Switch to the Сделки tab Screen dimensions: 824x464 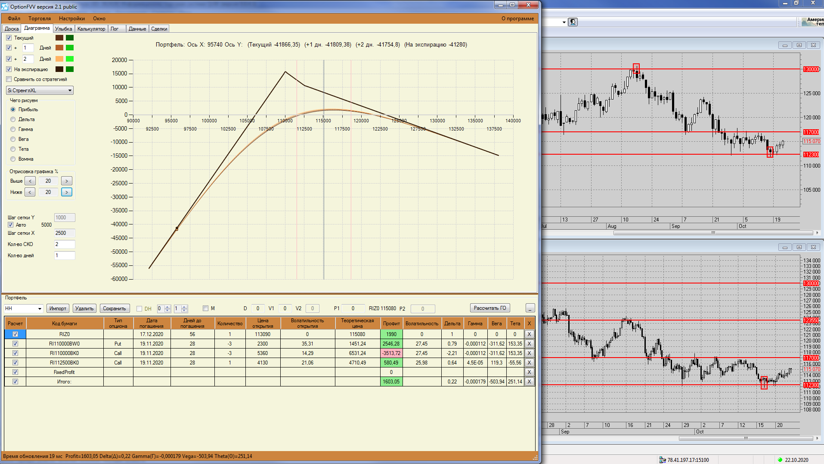click(x=159, y=29)
